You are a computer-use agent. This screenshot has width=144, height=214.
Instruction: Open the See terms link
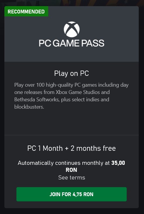coord(72,178)
